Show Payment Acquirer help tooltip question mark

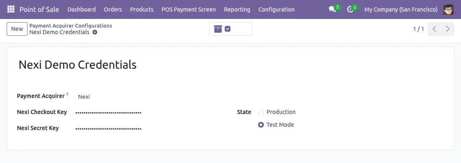click(x=67, y=94)
